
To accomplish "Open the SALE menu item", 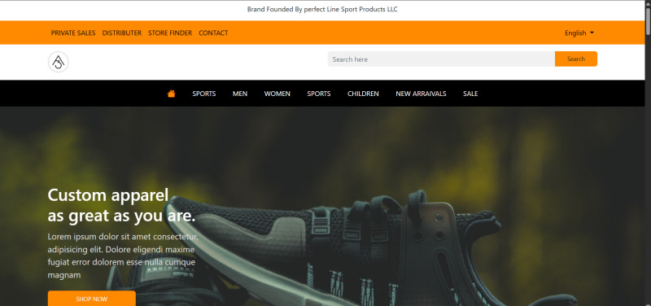I will coord(470,94).
